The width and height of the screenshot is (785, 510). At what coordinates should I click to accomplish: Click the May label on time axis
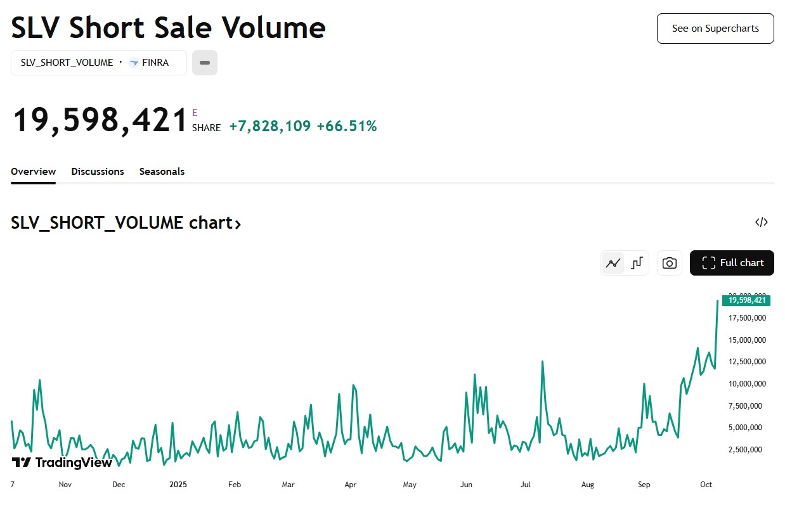point(410,485)
